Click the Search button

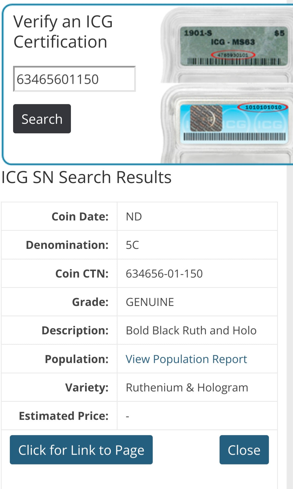(x=42, y=119)
